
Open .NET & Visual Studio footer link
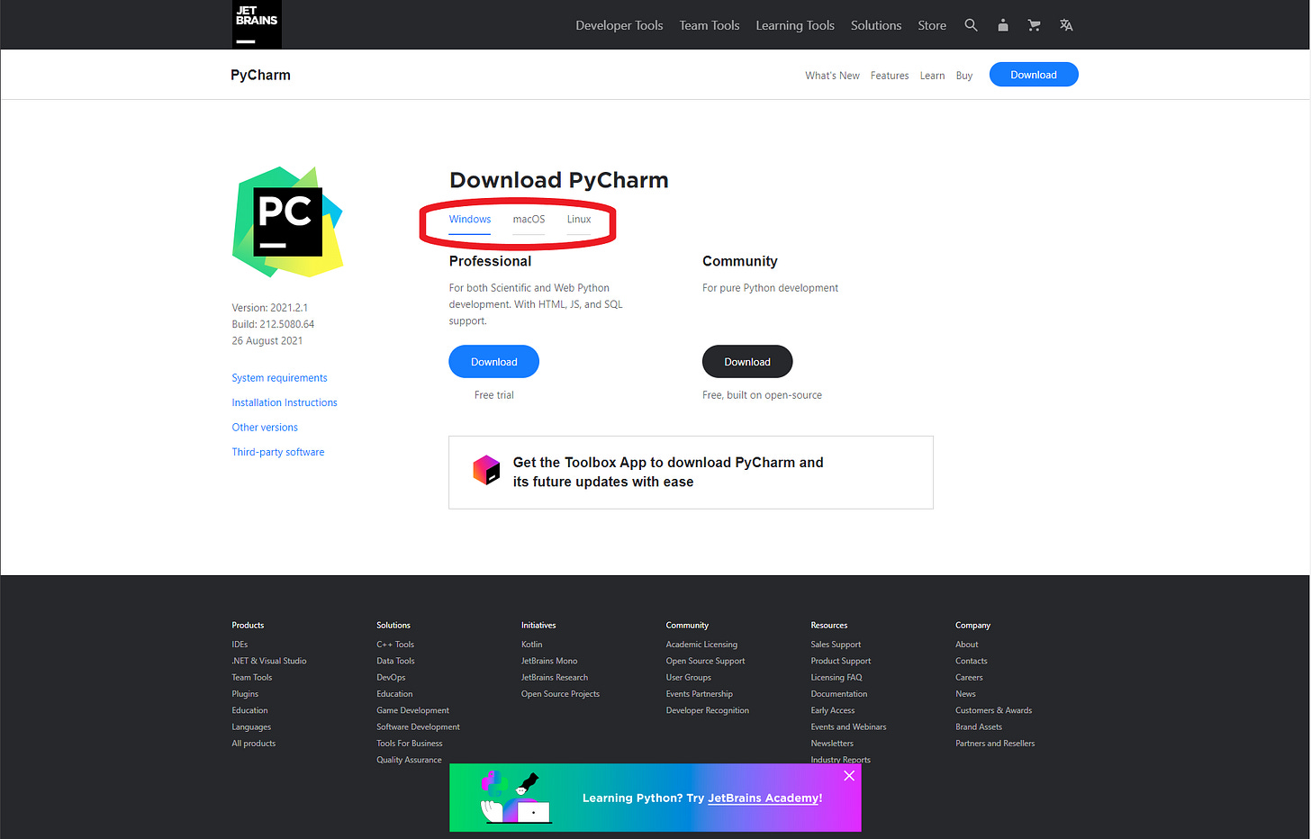tap(269, 661)
